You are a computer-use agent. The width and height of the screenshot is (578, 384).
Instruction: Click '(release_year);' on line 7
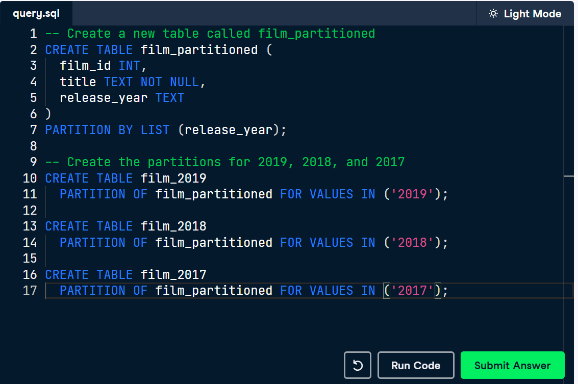[232, 130]
